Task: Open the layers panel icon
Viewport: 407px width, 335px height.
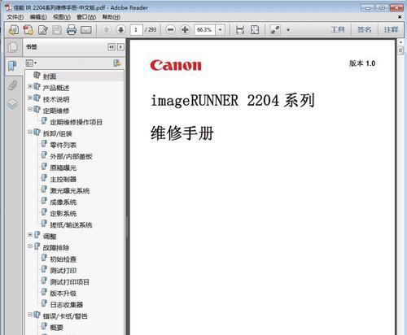Action: (x=12, y=104)
